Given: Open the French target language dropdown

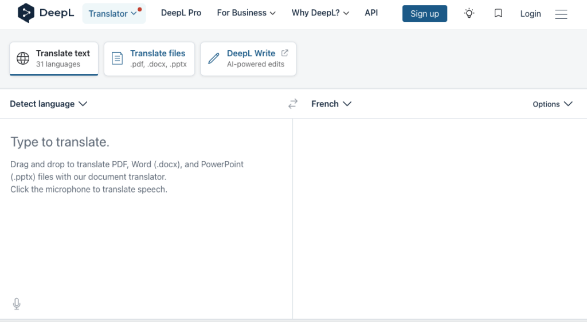Looking at the screenshot, I should 331,104.
